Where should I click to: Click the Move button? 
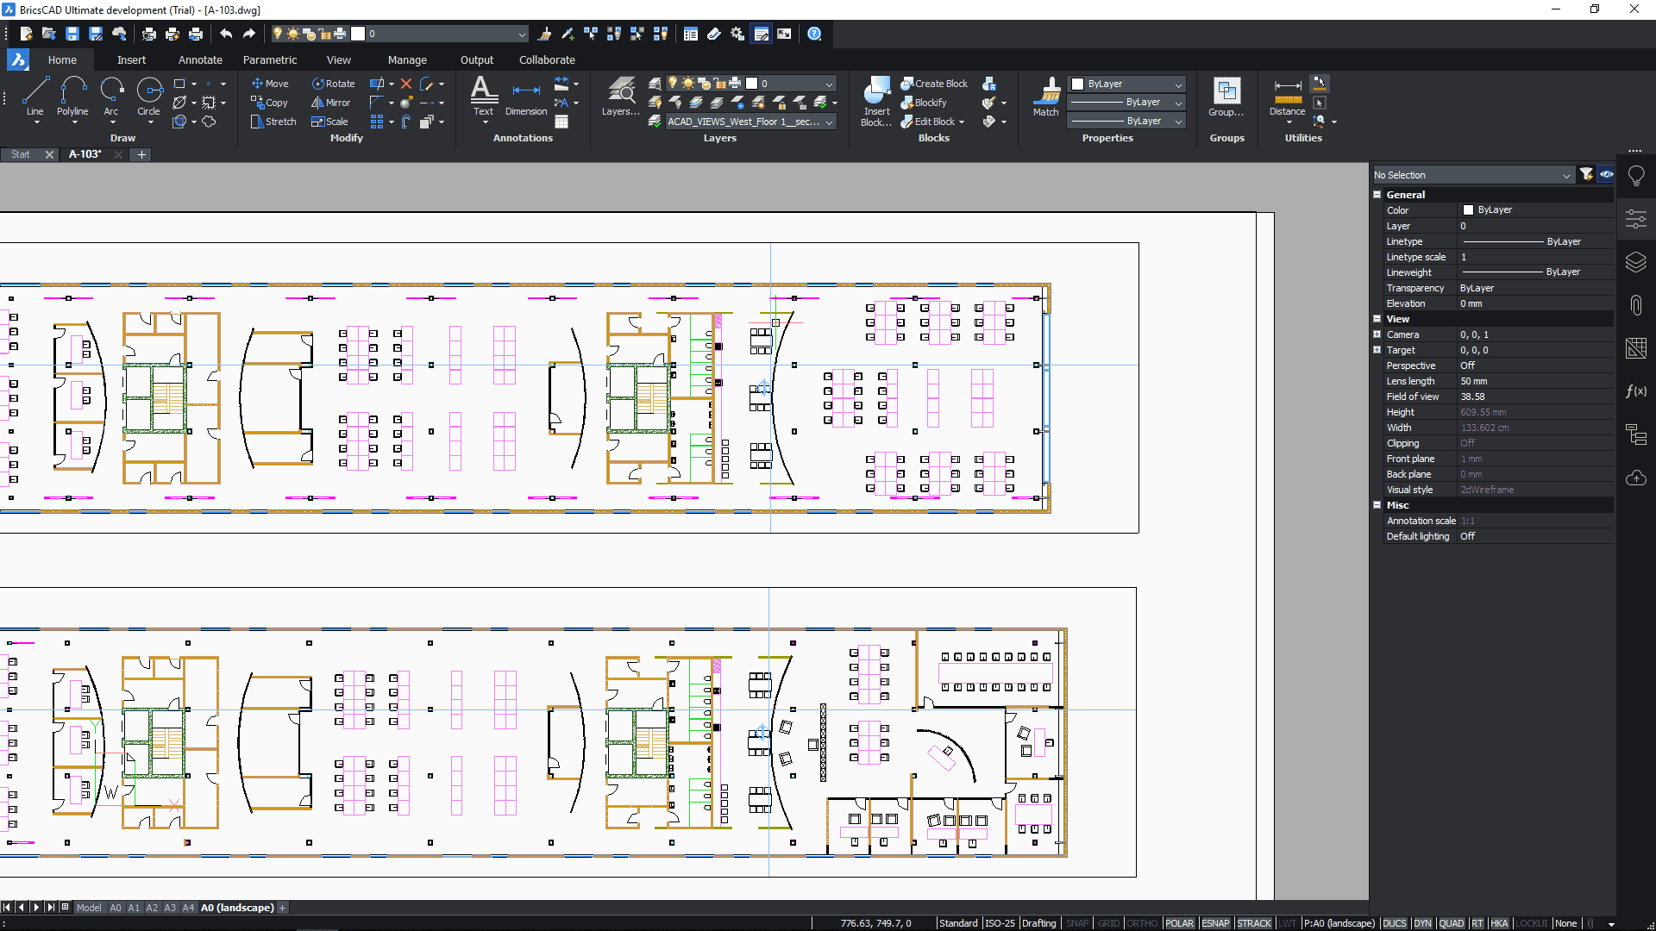click(x=270, y=84)
